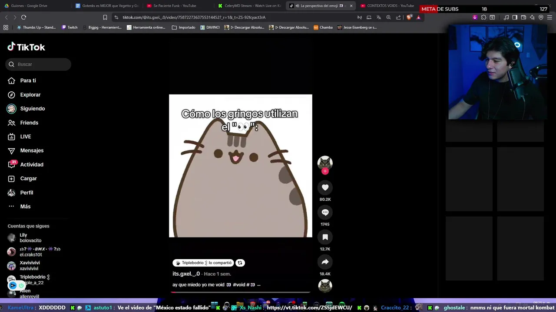556x312 pixels.
Task: Open Bigjpg bookmark
Action: [x=102, y=27]
